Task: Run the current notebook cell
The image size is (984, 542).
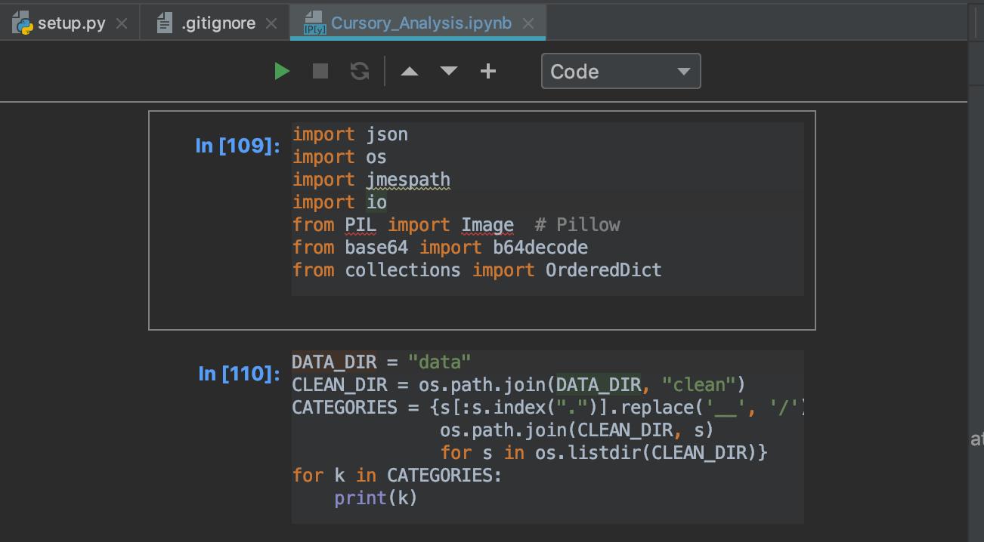Action: 282,72
